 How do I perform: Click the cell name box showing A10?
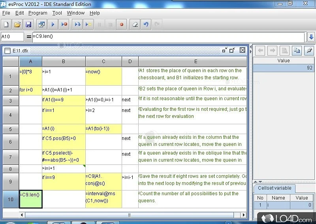point(12,37)
